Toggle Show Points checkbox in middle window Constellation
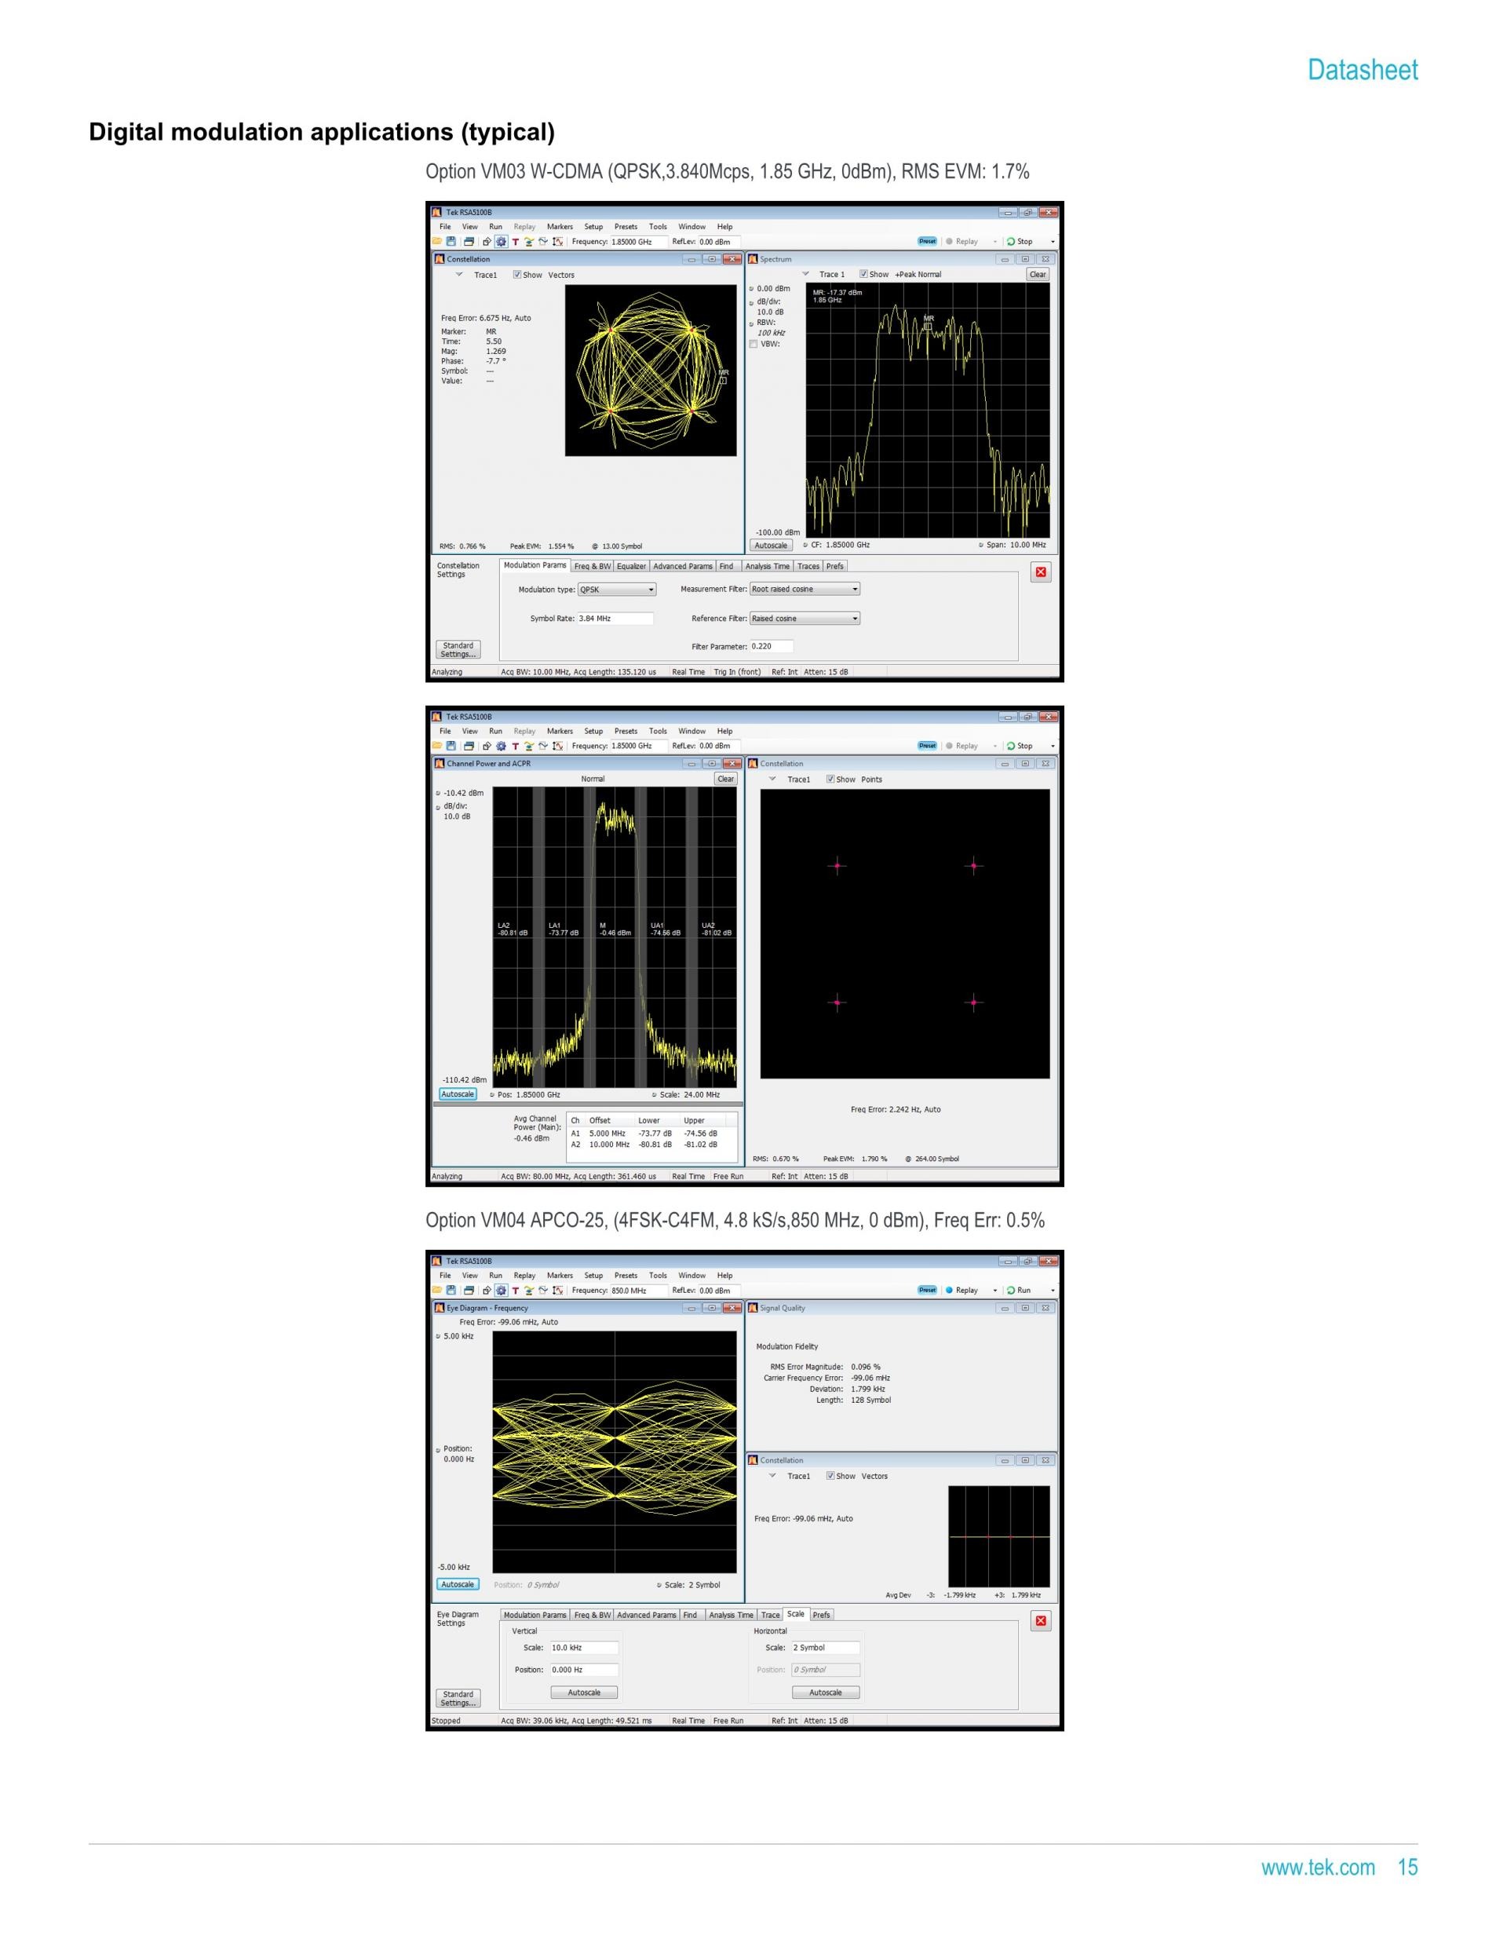The height and width of the screenshot is (1950, 1507). [x=830, y=780]
